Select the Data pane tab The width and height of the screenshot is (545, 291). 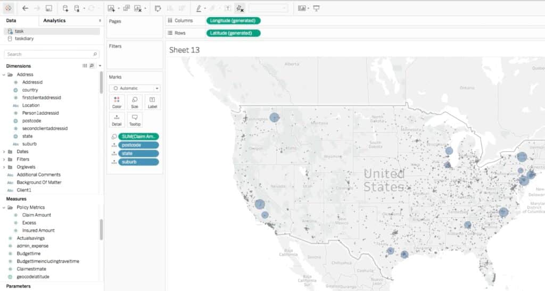(11, 21)
